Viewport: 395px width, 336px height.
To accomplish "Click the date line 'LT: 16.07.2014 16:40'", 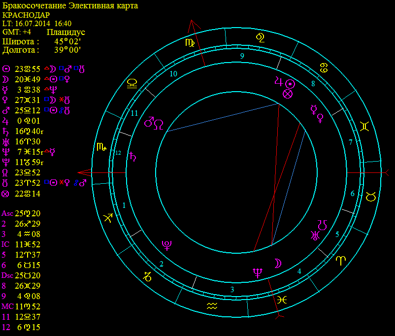I will (x=37, y=24).
